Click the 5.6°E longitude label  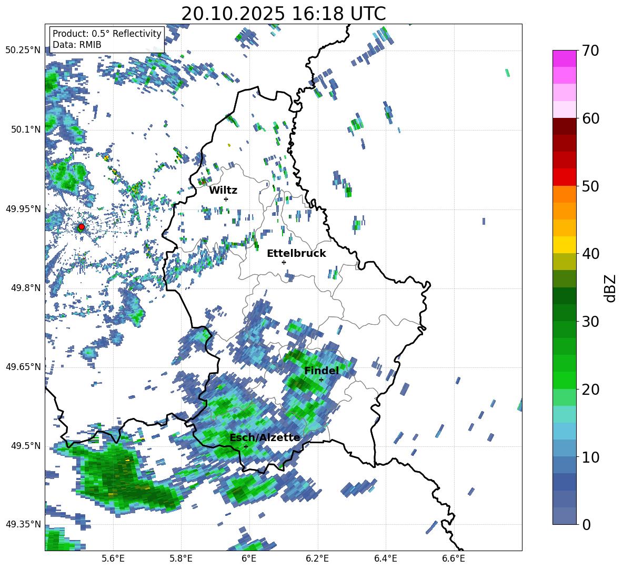[x=113, y=558]
